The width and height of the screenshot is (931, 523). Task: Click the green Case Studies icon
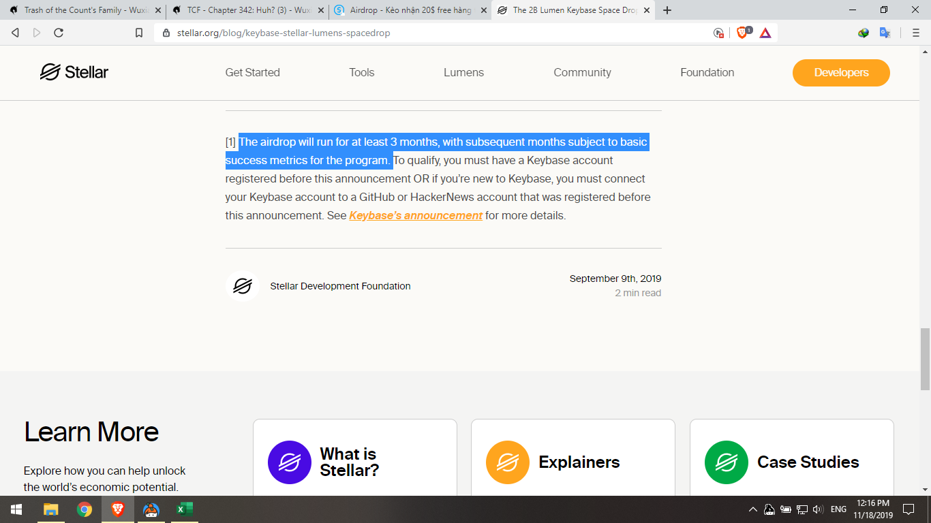(727, 462)
